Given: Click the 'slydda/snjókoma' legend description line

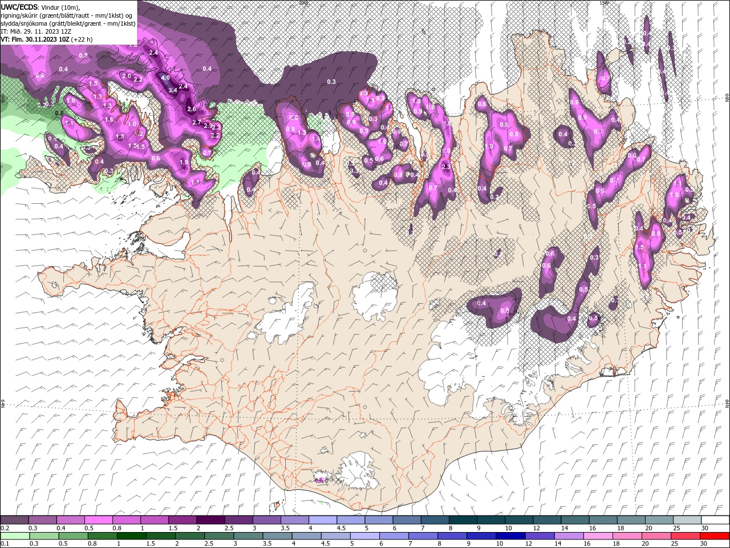Looking at the screenshot, I should (68, 23).
